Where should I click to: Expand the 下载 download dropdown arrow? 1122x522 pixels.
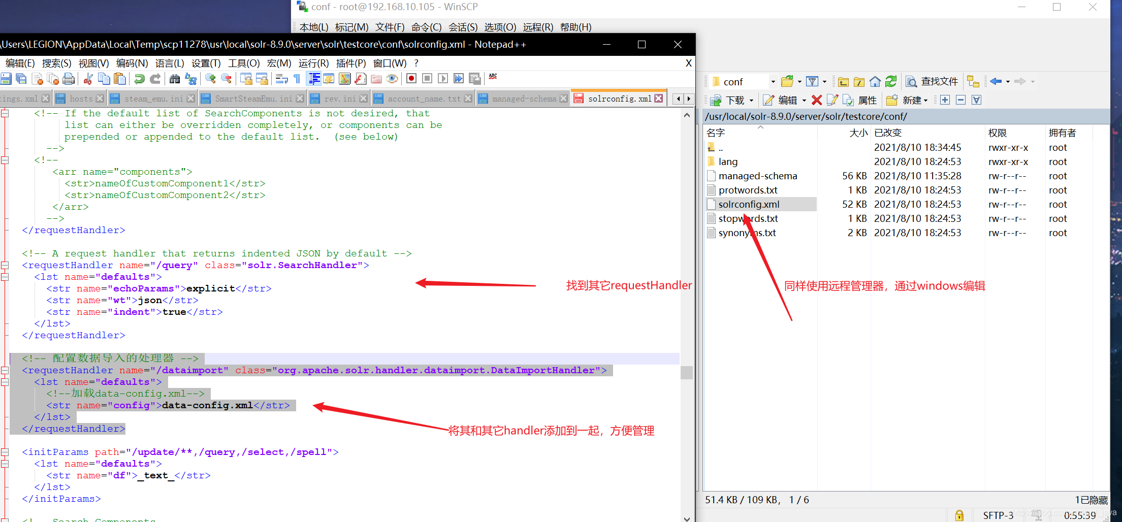point(751,101)
